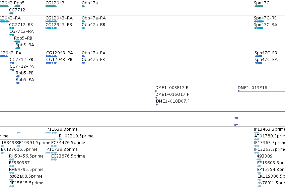Click the RH02210.5prime EST glyph

(61, 139)
